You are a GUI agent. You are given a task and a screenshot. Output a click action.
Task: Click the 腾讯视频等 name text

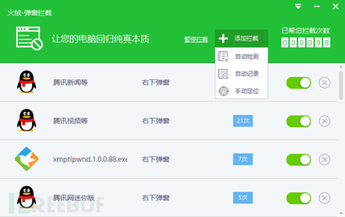[x=70, y=121]
